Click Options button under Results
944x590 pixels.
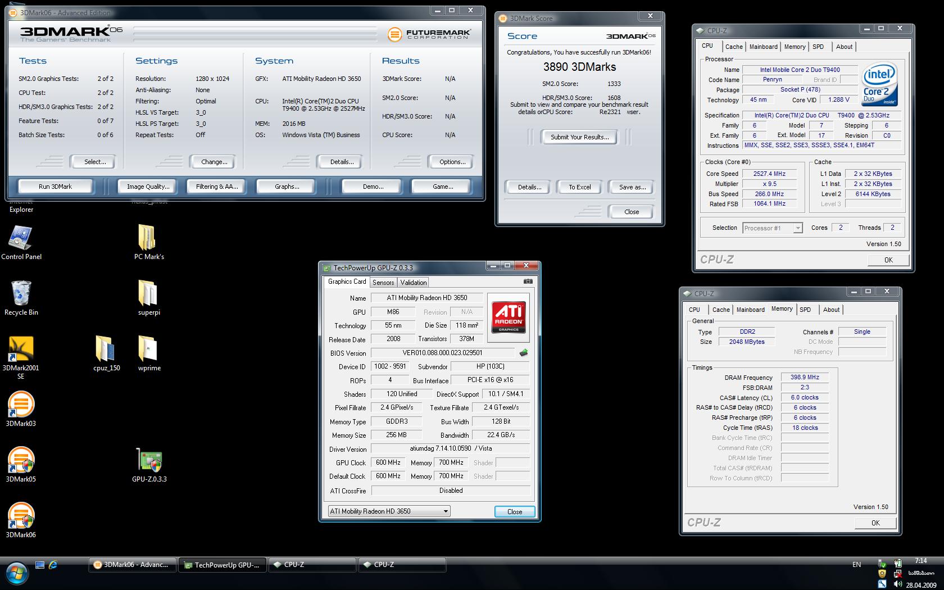coord(452,162)
